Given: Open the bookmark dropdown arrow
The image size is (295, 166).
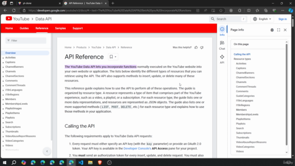Looking at the screenshot, I should (x=116, y=57).
